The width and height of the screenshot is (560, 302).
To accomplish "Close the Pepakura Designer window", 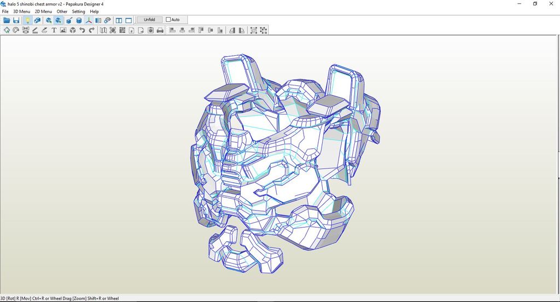I will coord(551,4).
